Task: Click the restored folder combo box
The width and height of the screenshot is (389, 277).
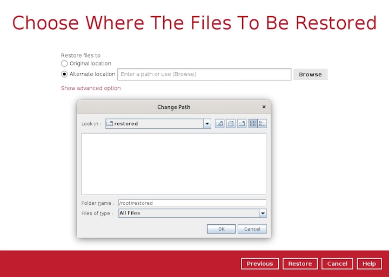Action: (x=154, y=123)
